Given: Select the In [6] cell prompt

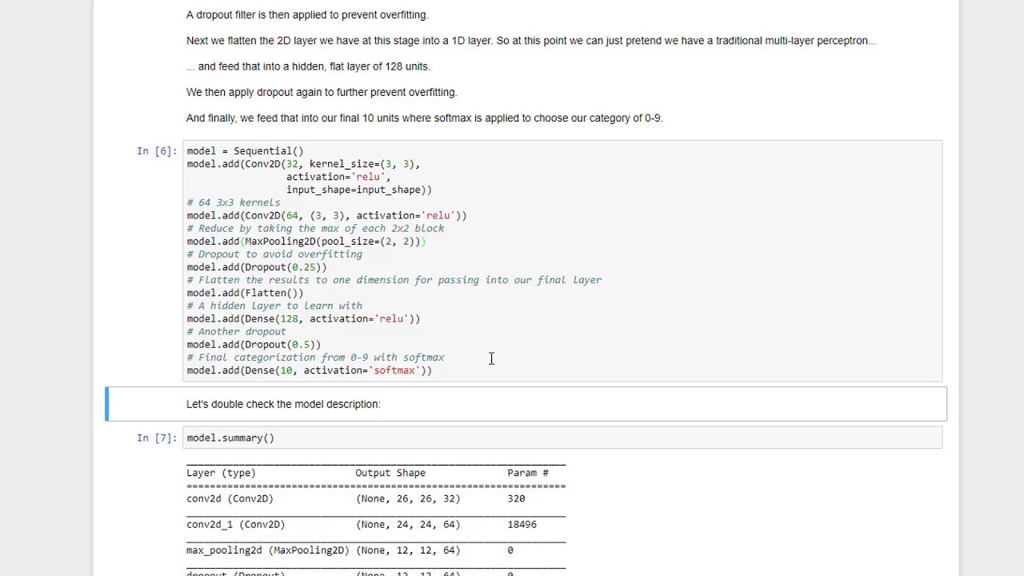Looking at the screenshot, I should pyautogui.click(x=156, y=151).
